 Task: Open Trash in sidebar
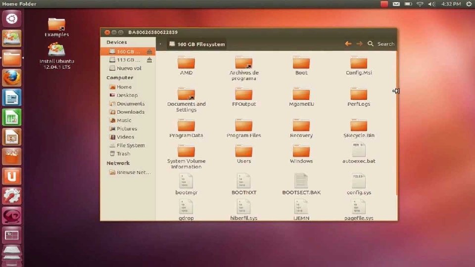click(128, 154)
